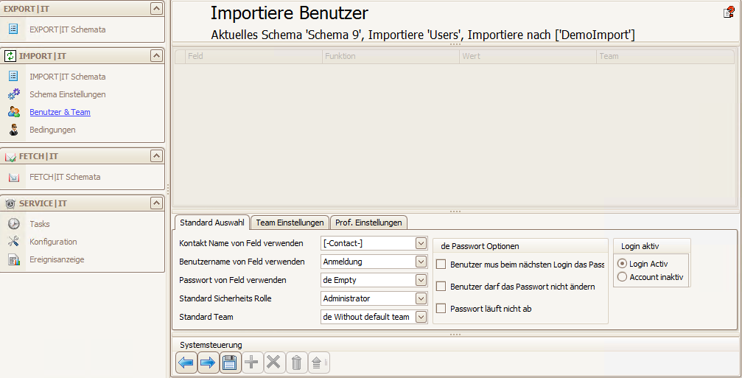Open EXPORT|IT Schemata icon in sidebar
This screenshot has height=378, width=742.
[13, 29]
